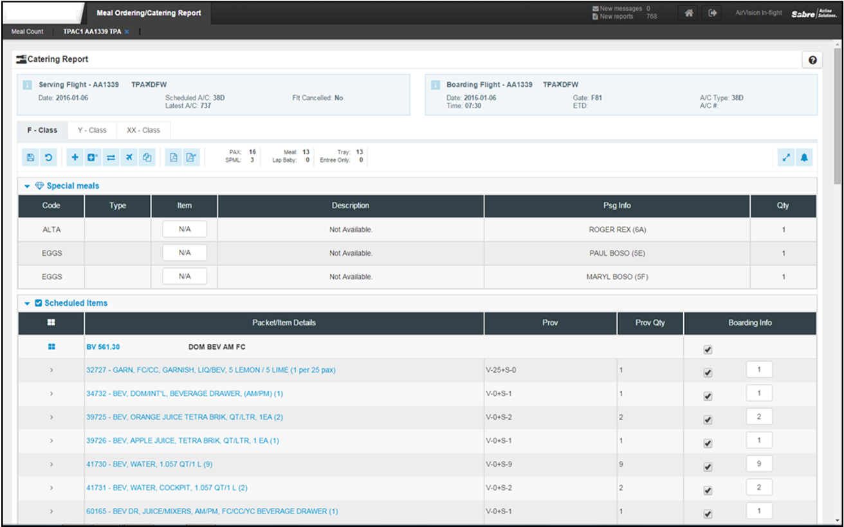Open the BV 561.30 packet link
The image size is (844, 527).
pyautogui.click(x=103, y=346)
